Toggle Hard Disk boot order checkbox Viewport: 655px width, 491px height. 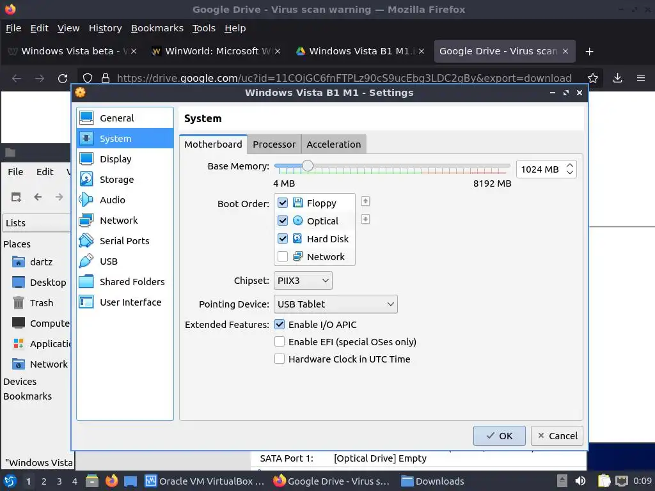point(283,238)
